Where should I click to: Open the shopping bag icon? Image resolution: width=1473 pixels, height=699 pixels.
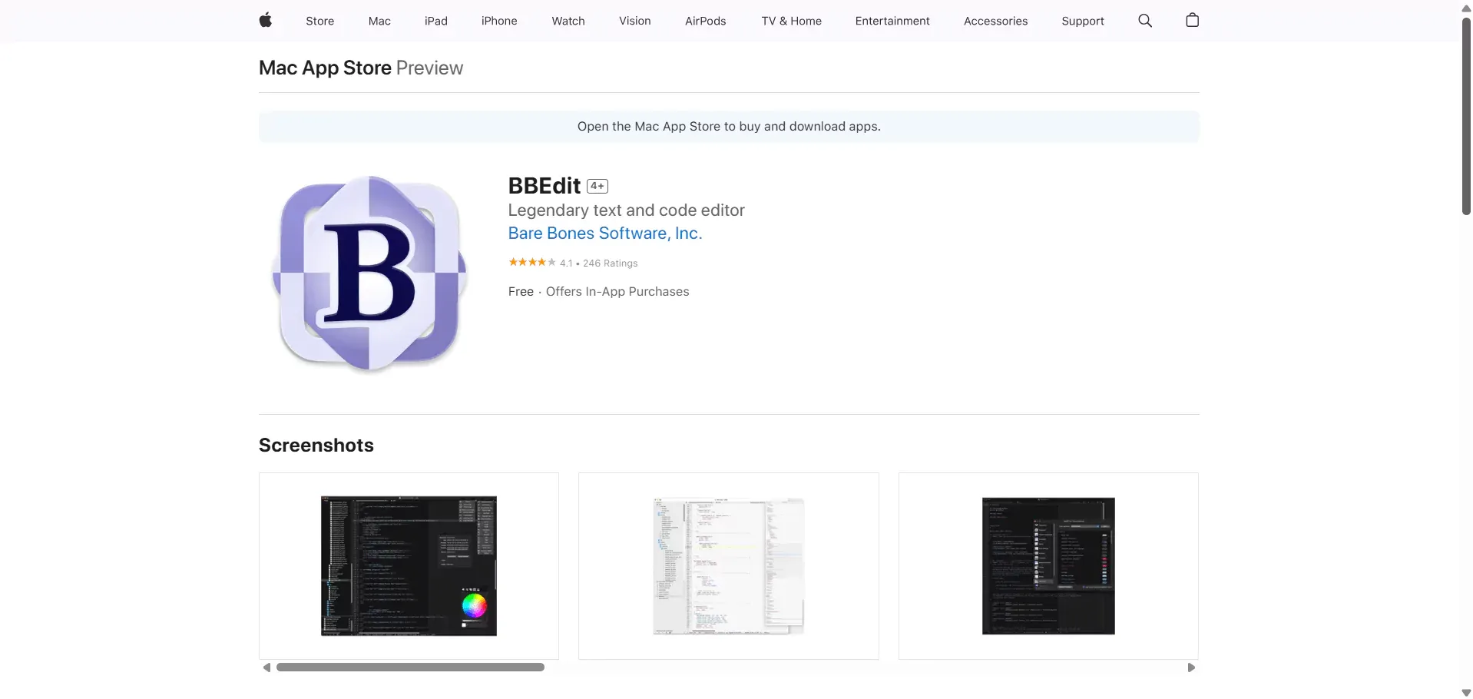point(1192,20)
